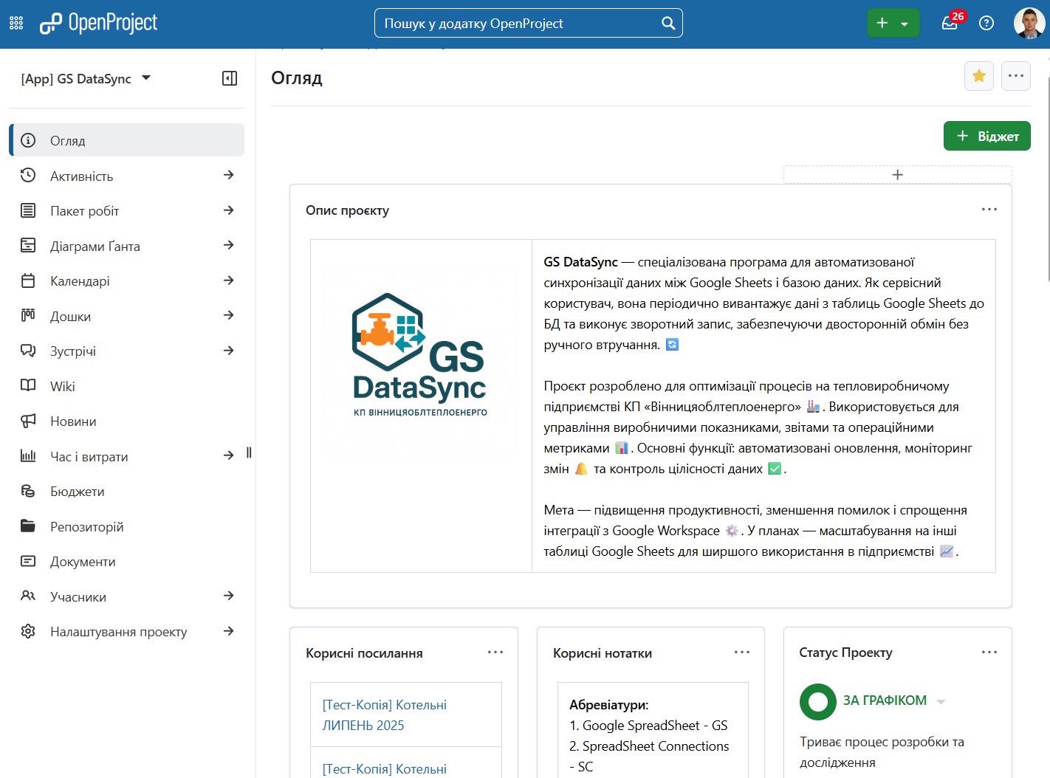Viewport: 1050px width, 778px height.
Task: Click the green Віджет button
Action: (x=986, y=137)
